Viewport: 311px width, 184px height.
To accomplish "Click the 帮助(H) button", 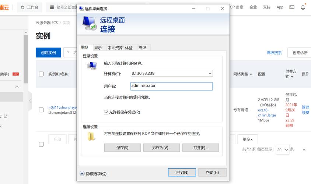I will 212,172.
